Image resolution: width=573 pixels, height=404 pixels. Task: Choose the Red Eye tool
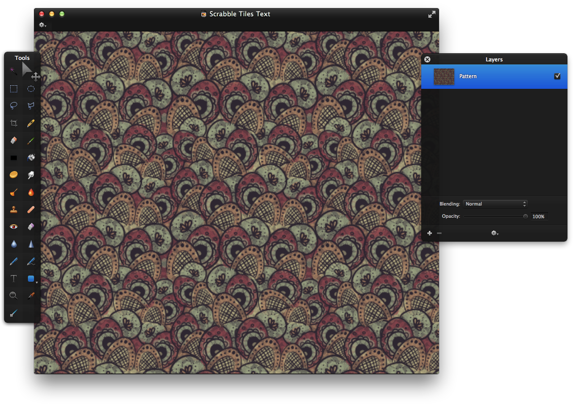point(13,226)
